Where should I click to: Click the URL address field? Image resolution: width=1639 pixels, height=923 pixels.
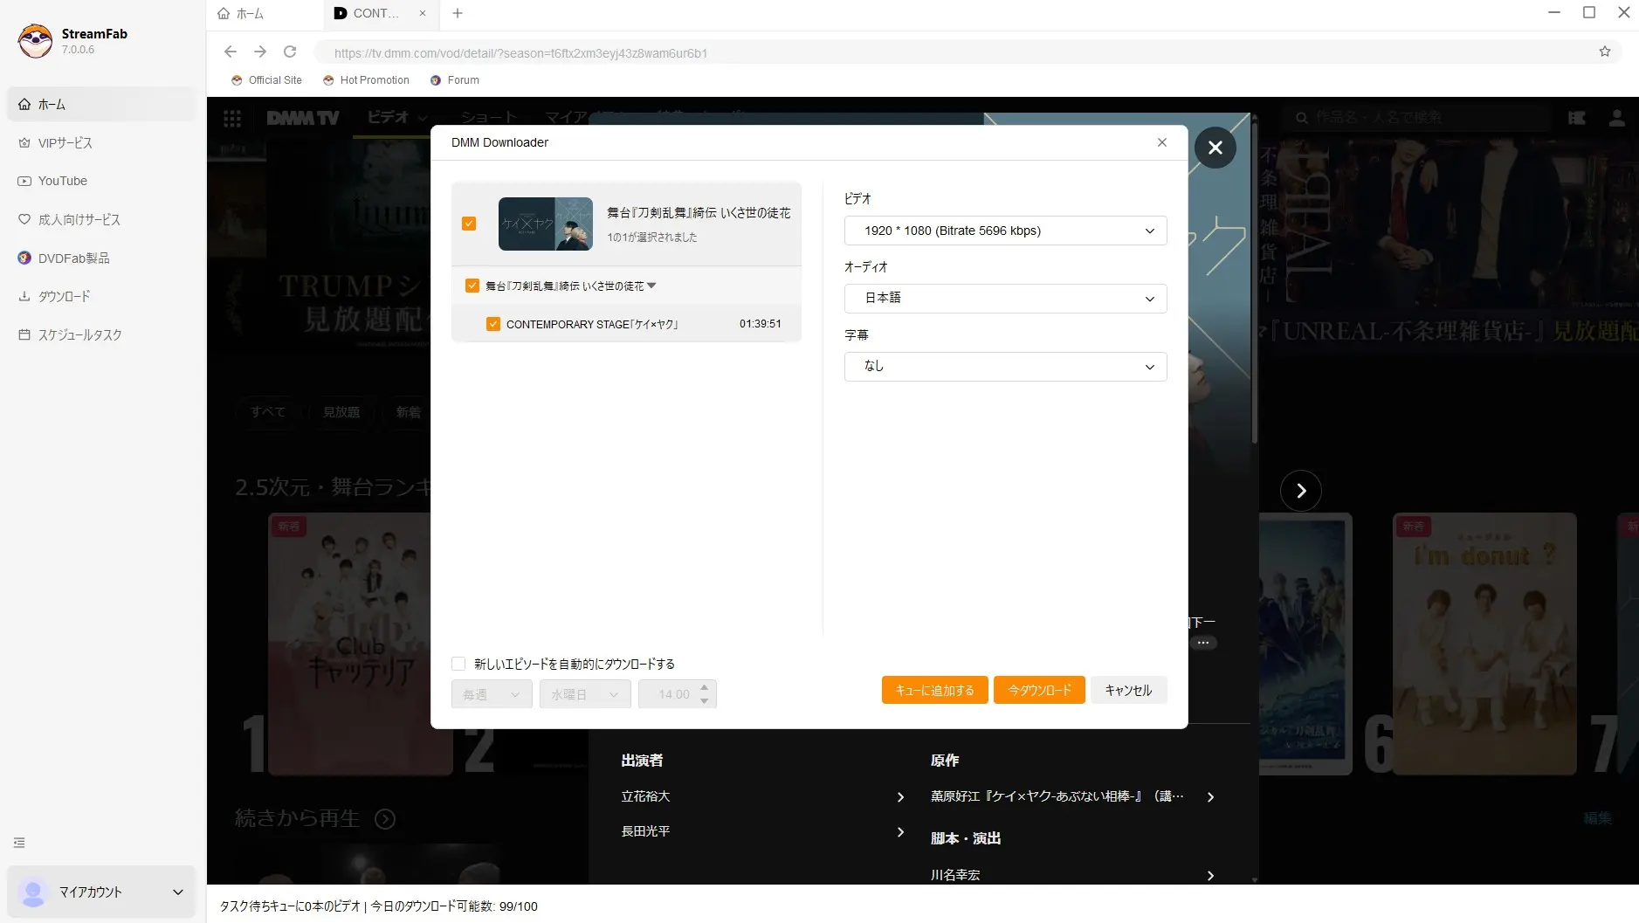pos(952,52)
